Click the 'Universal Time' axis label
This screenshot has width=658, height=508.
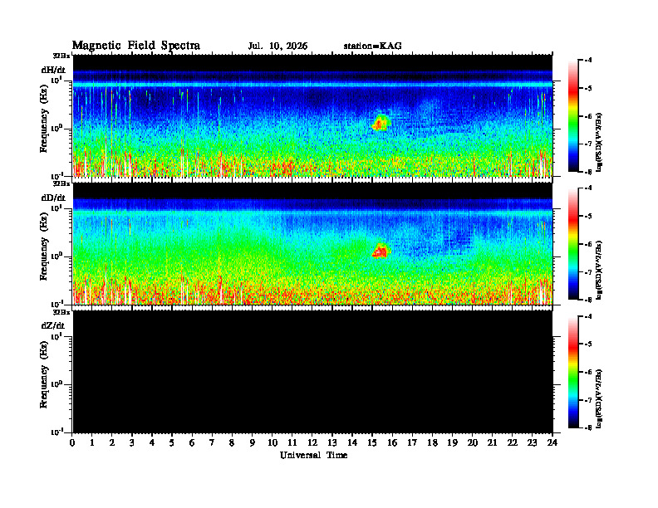tap(313, 455)
